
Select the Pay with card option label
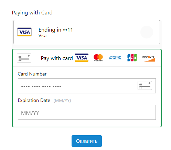tap(57, 58)
